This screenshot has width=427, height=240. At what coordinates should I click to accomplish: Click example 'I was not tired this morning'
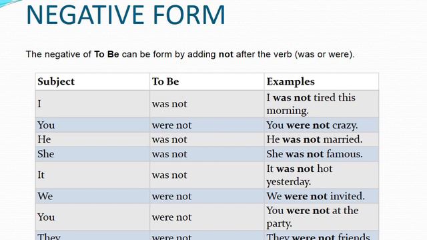(x=311, y=104)
